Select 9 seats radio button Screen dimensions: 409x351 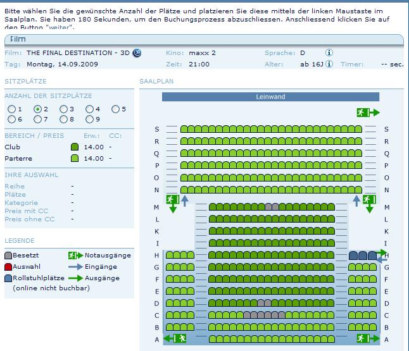(x=89, y=120)
